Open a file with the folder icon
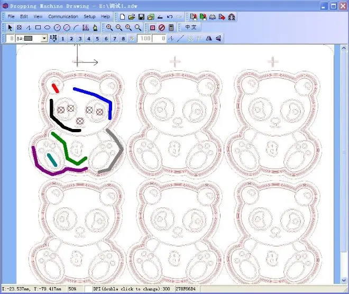The image size is (349, 294). pyautogui.click(x=132, y=17)
